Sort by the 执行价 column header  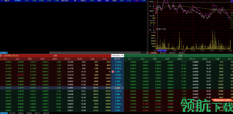(117, 59)
